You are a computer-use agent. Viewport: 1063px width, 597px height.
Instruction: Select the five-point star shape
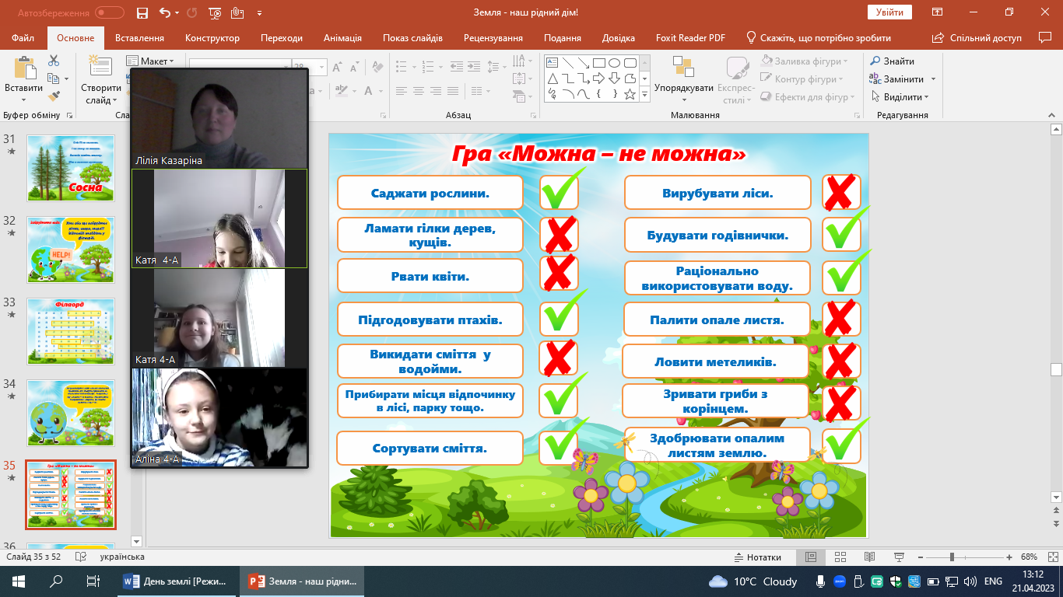coord(630,94)
